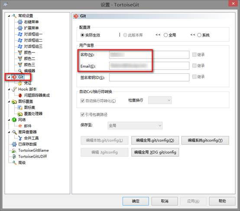Open the 凭证 lock icon
This screenshot has width=240, height=211.
pos(20,83)
